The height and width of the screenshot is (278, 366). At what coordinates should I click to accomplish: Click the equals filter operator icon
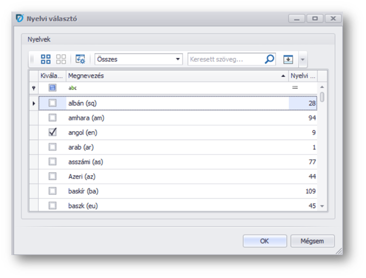coord(295,87)
